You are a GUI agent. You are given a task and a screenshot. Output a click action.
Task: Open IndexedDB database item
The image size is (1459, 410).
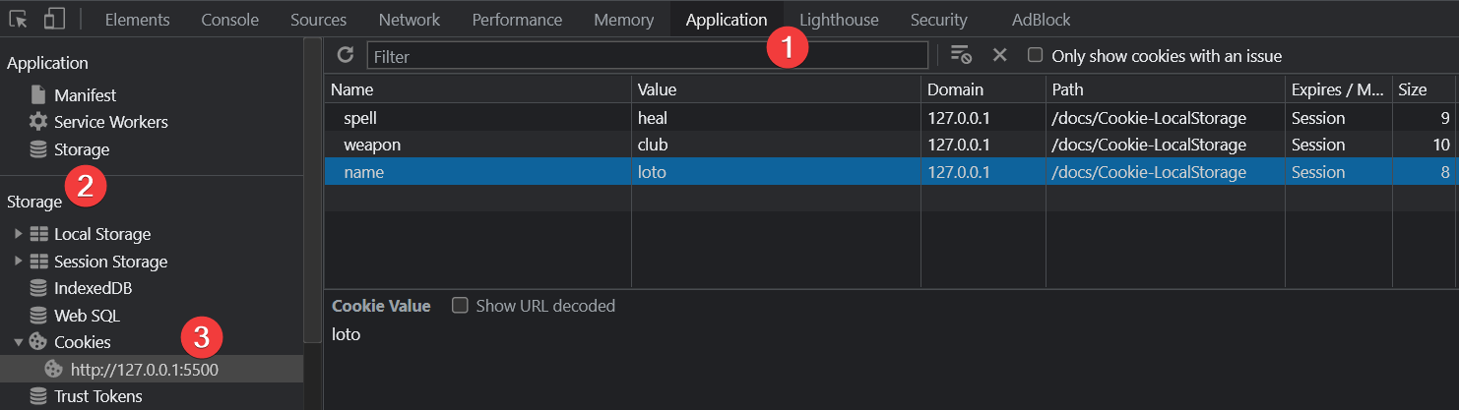click(93, 289)
